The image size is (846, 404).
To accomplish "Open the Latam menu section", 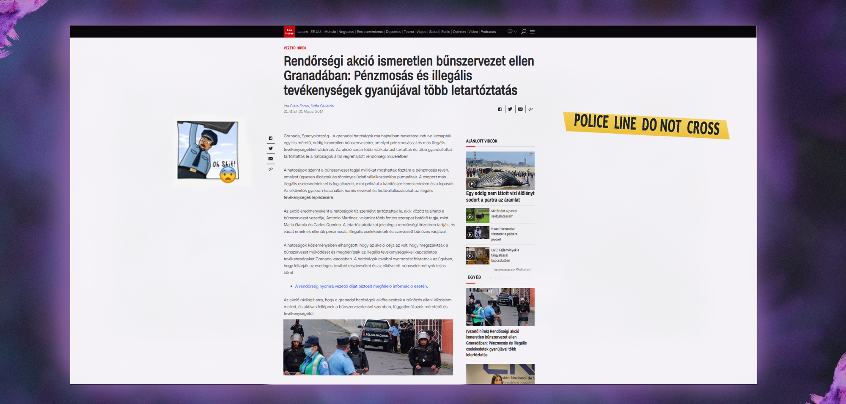I will [x=302, y=32].
